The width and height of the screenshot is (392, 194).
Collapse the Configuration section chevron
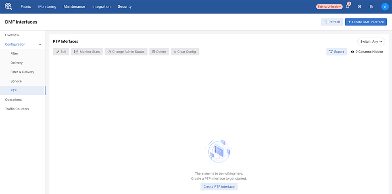[40, 44]
